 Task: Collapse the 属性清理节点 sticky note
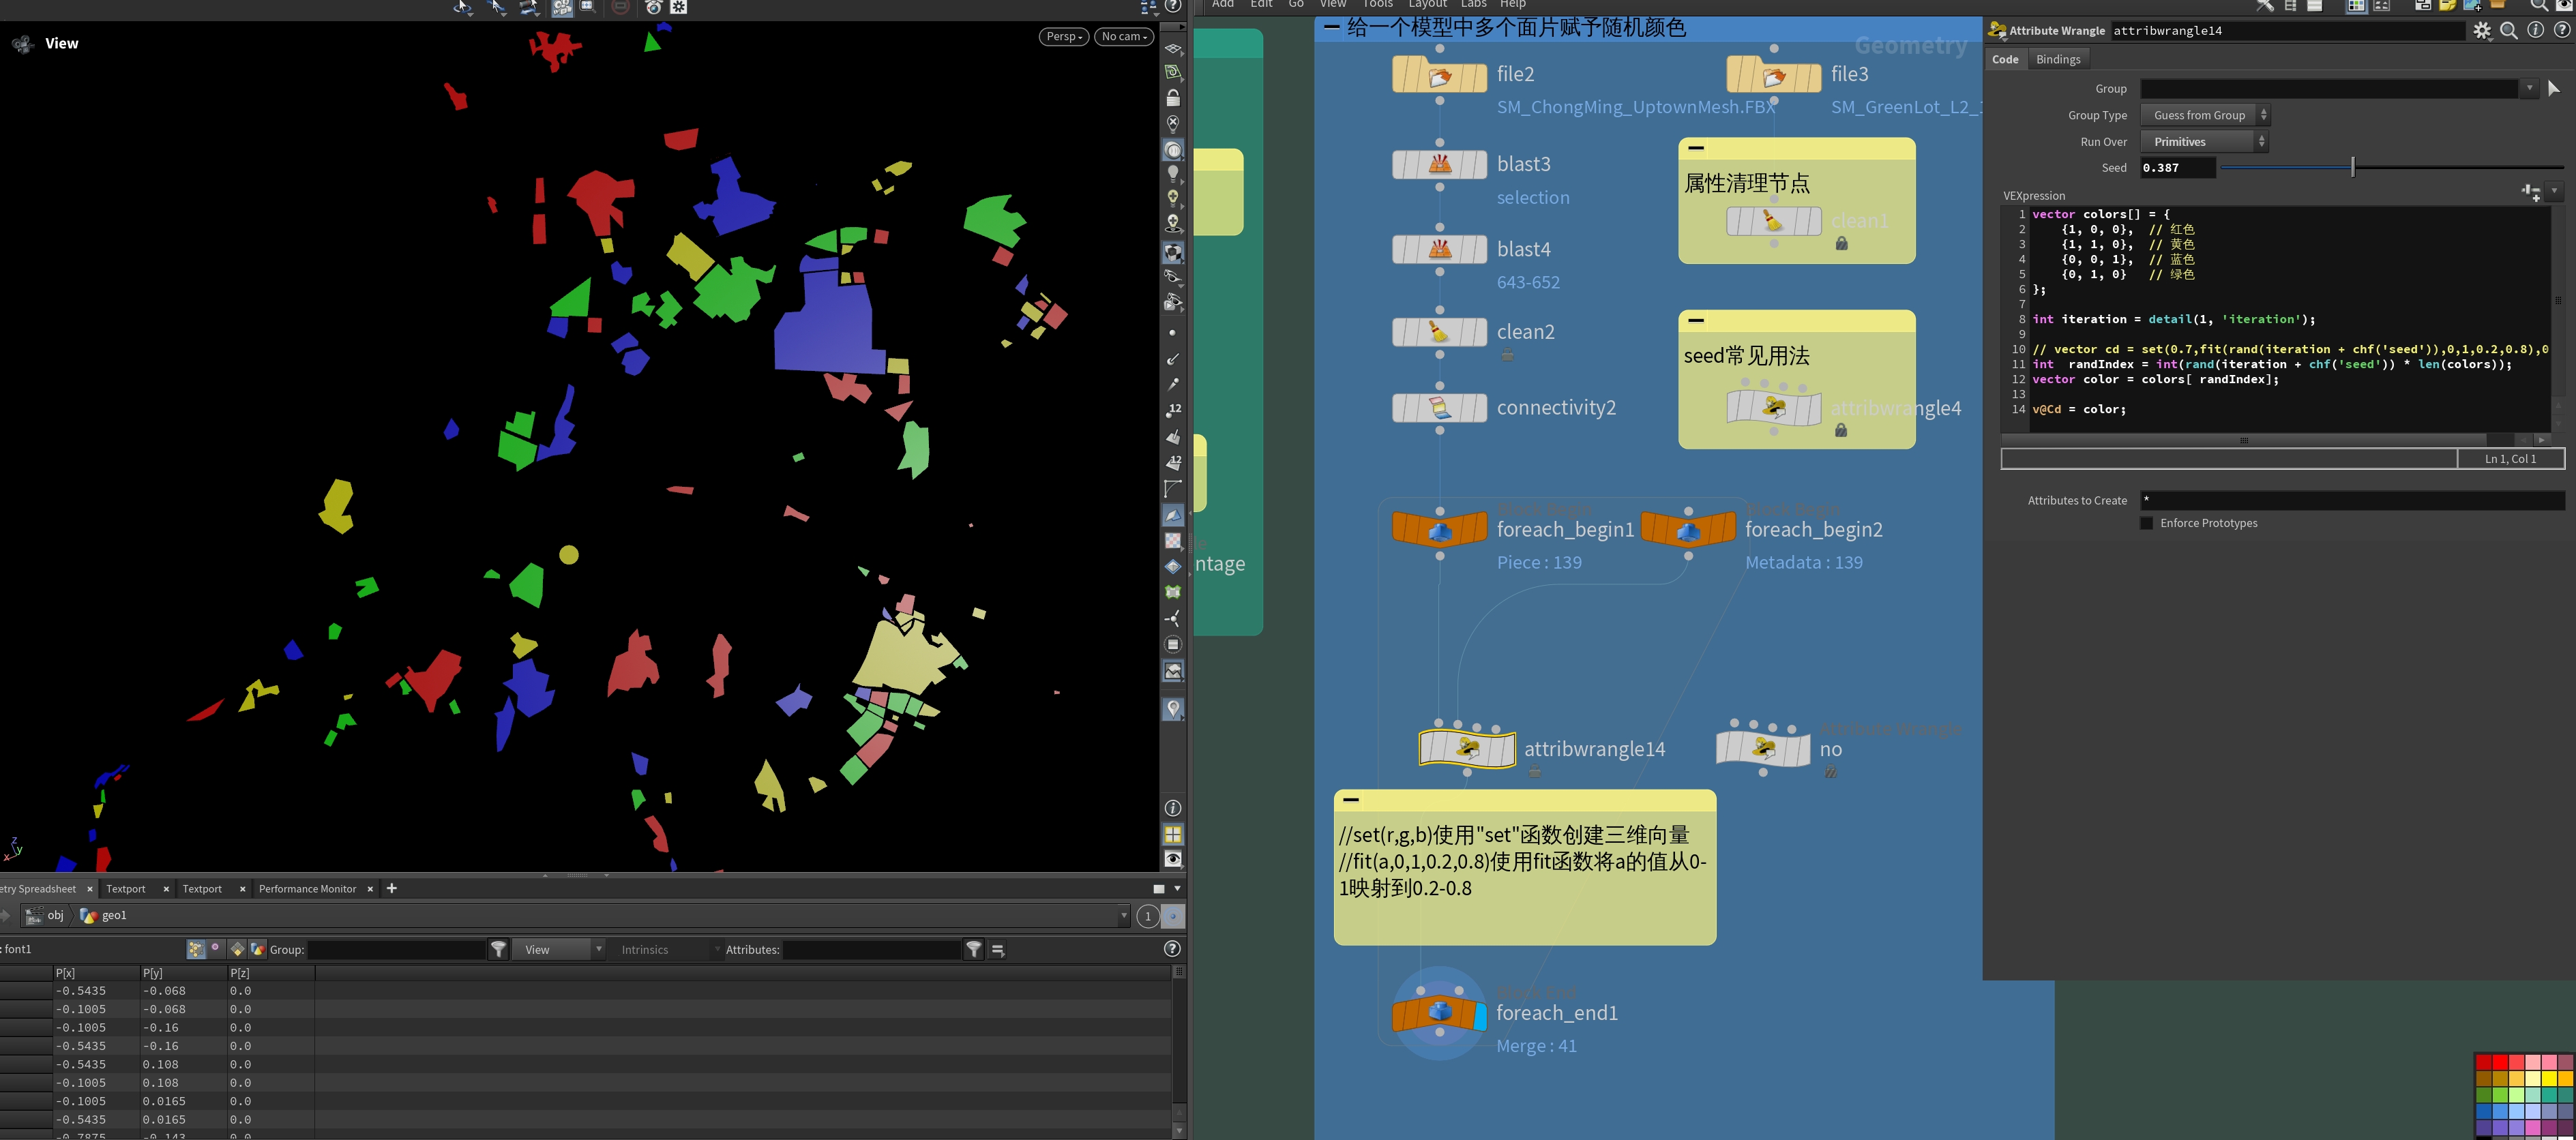[1696, 148]
